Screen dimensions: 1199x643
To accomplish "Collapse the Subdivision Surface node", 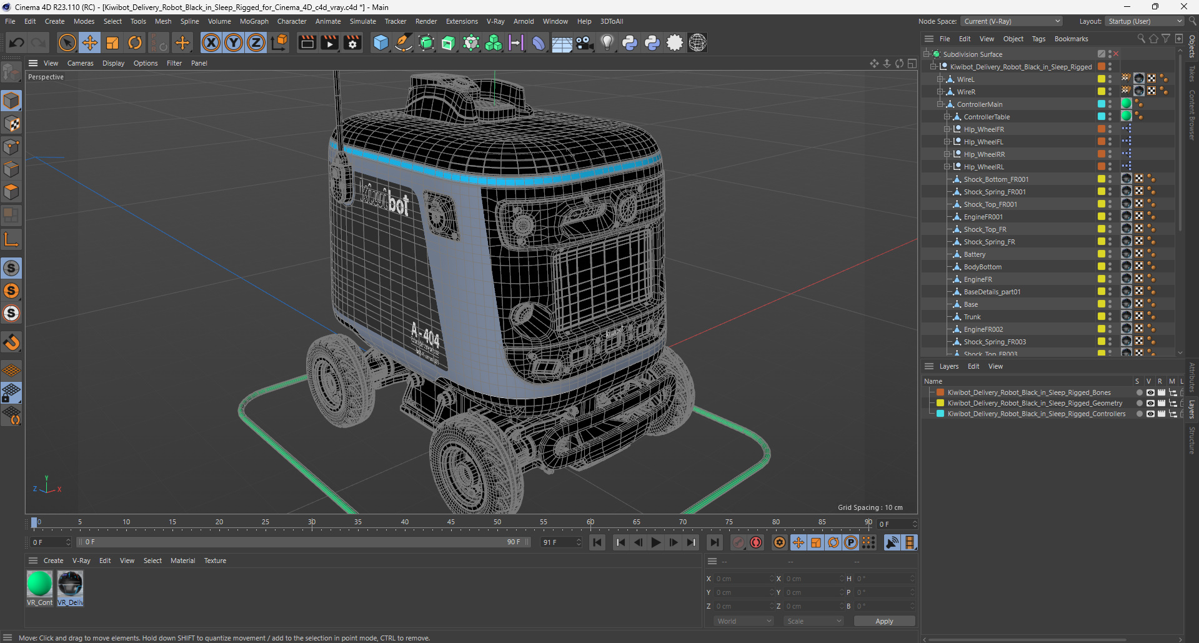I will pos(927,54).
